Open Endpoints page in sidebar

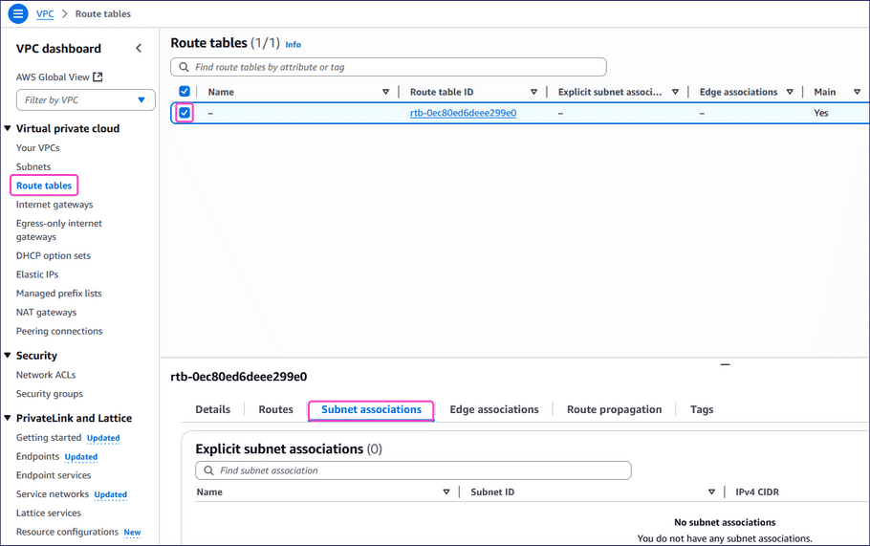(37, 457)
